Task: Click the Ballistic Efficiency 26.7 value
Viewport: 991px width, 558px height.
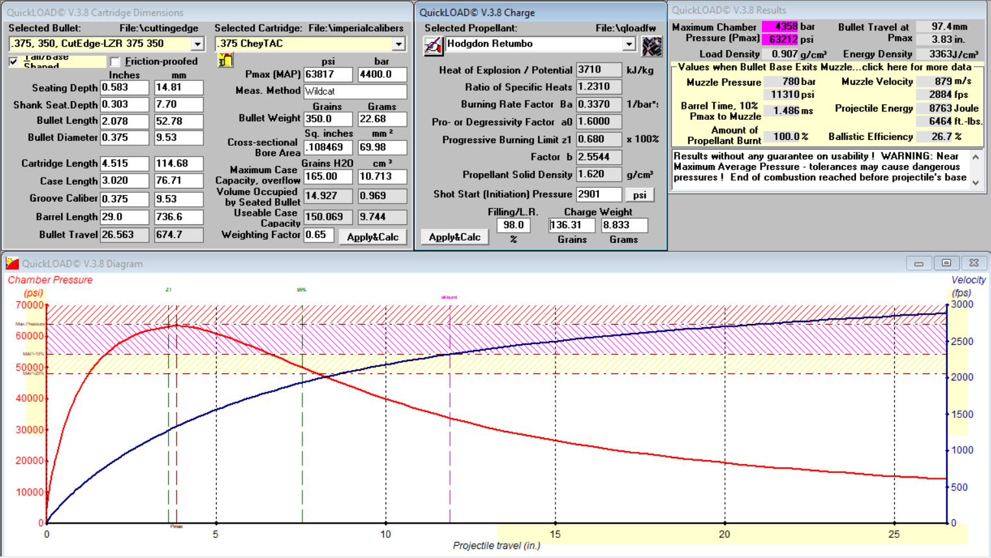Action: point(935,137)
